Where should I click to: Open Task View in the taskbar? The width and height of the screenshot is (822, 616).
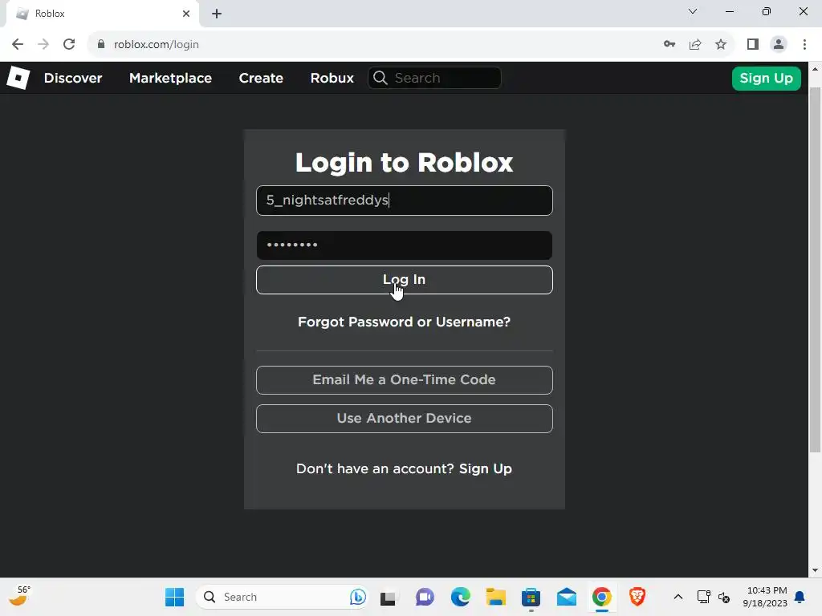(388, 598)
